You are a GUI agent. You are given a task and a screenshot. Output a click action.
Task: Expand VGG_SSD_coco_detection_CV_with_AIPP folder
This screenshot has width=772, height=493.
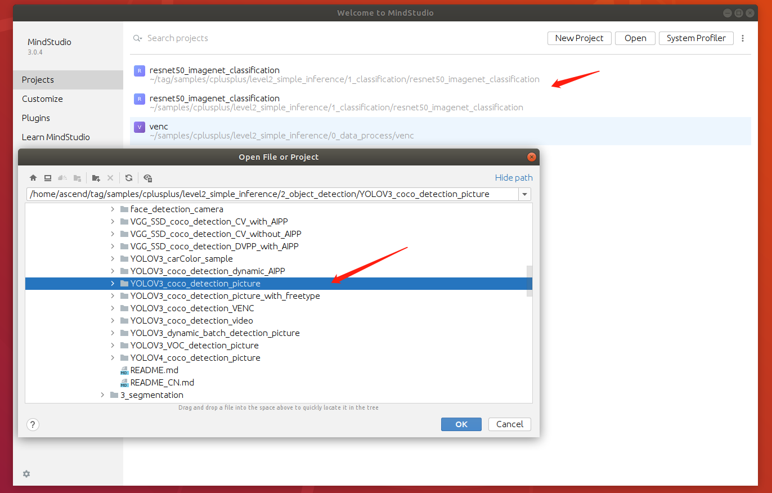113,222
